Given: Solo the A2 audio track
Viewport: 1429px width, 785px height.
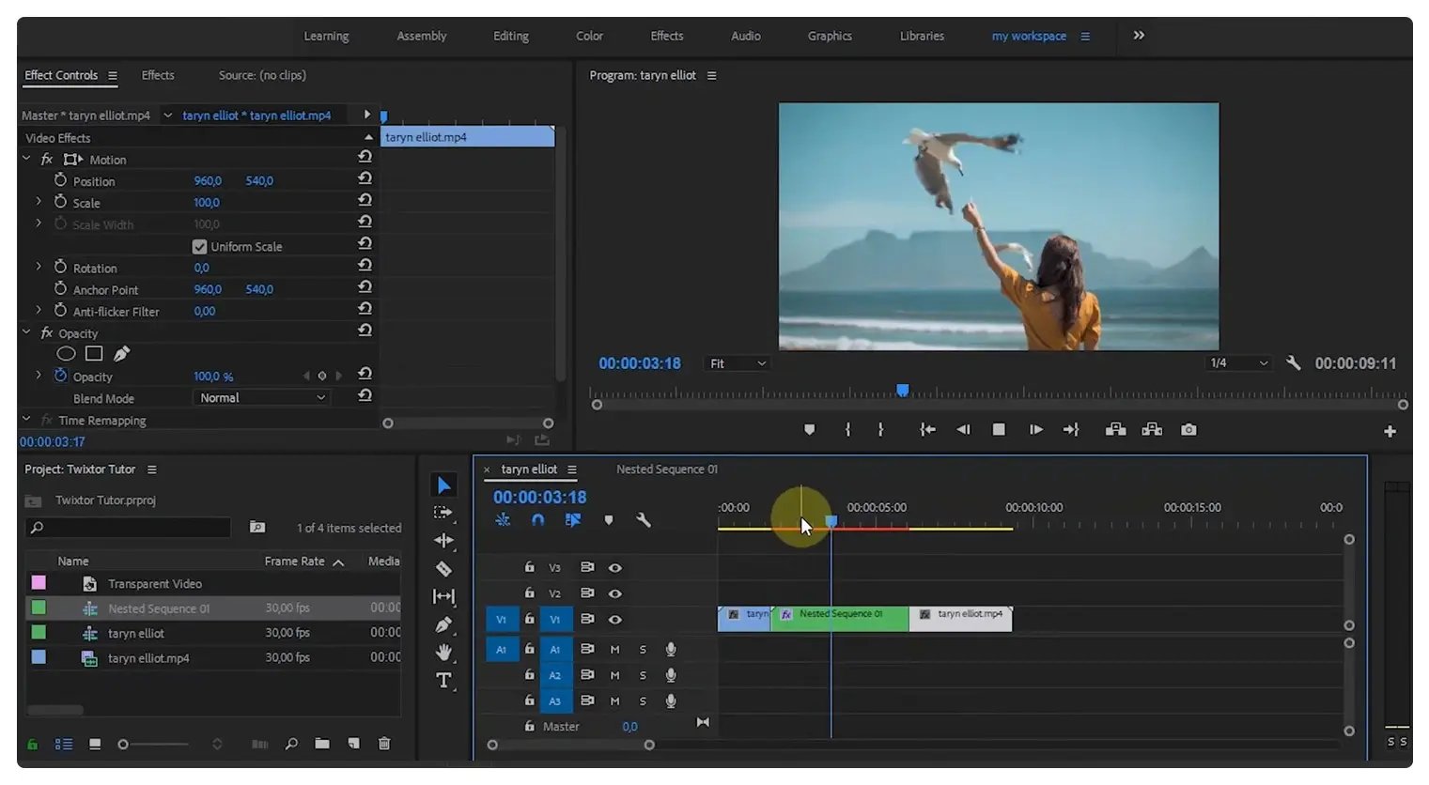Looking at the screenshot, I should click(x=643, y=674).
